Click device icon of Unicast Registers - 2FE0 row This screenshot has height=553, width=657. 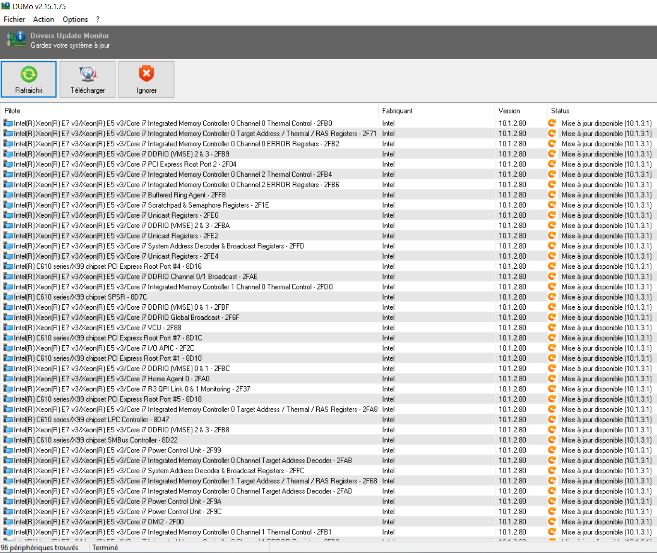(x=8, y=215)
